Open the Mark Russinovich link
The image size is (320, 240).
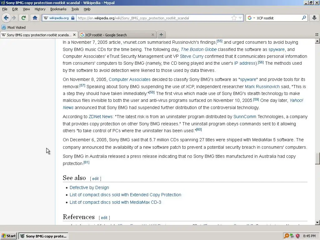coord(262,87)
